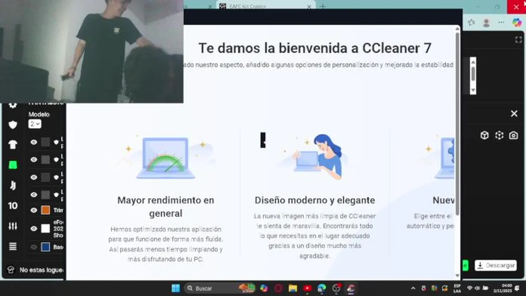
Task: Open the sliders adjustments icon in sidebar
Action: point(13,226)
